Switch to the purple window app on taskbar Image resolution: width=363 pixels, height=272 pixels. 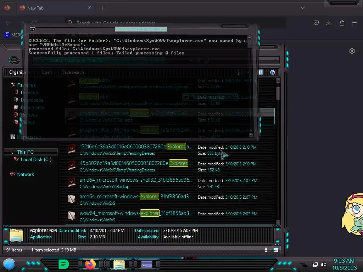146,264
